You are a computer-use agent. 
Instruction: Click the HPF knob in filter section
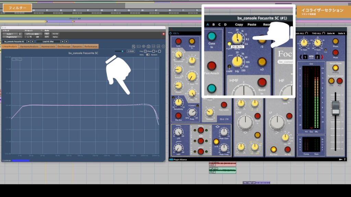click(178, 148)
